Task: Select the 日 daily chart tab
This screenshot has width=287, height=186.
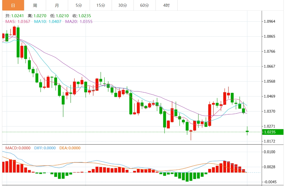Action: [13, 5]
